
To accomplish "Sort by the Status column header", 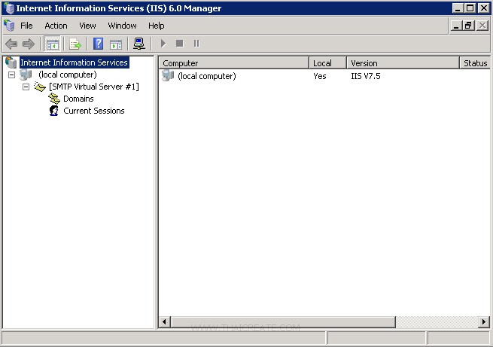I will [475, 63].
